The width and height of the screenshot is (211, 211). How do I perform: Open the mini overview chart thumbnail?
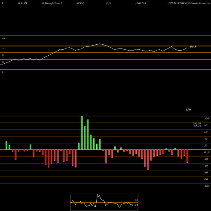pos(104,202)
